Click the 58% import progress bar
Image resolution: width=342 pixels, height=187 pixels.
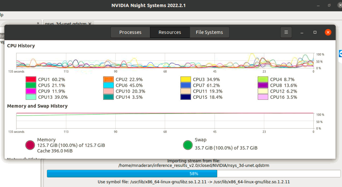pos(194,174)
